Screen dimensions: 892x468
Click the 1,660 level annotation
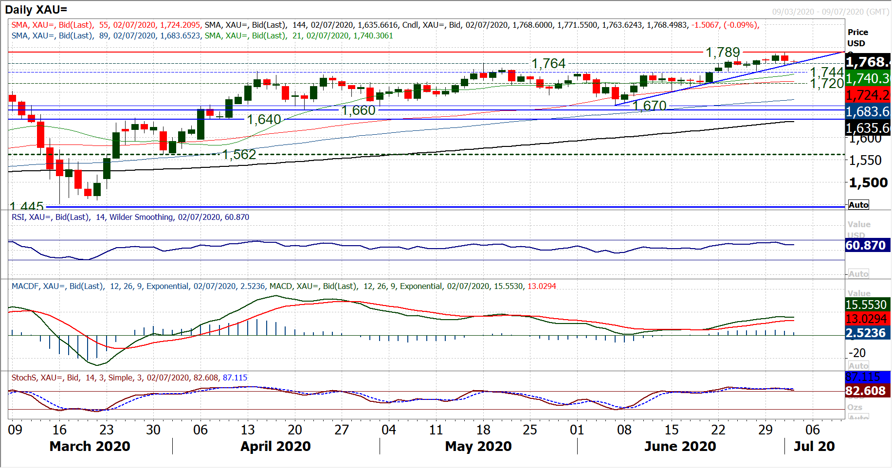click(358, 110)
